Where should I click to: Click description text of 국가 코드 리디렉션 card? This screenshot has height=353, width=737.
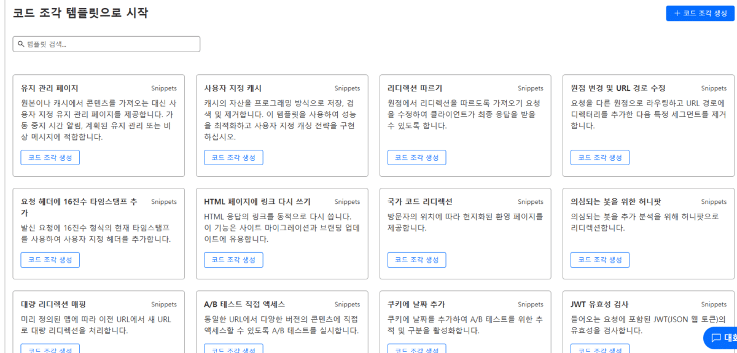point(466,222)
